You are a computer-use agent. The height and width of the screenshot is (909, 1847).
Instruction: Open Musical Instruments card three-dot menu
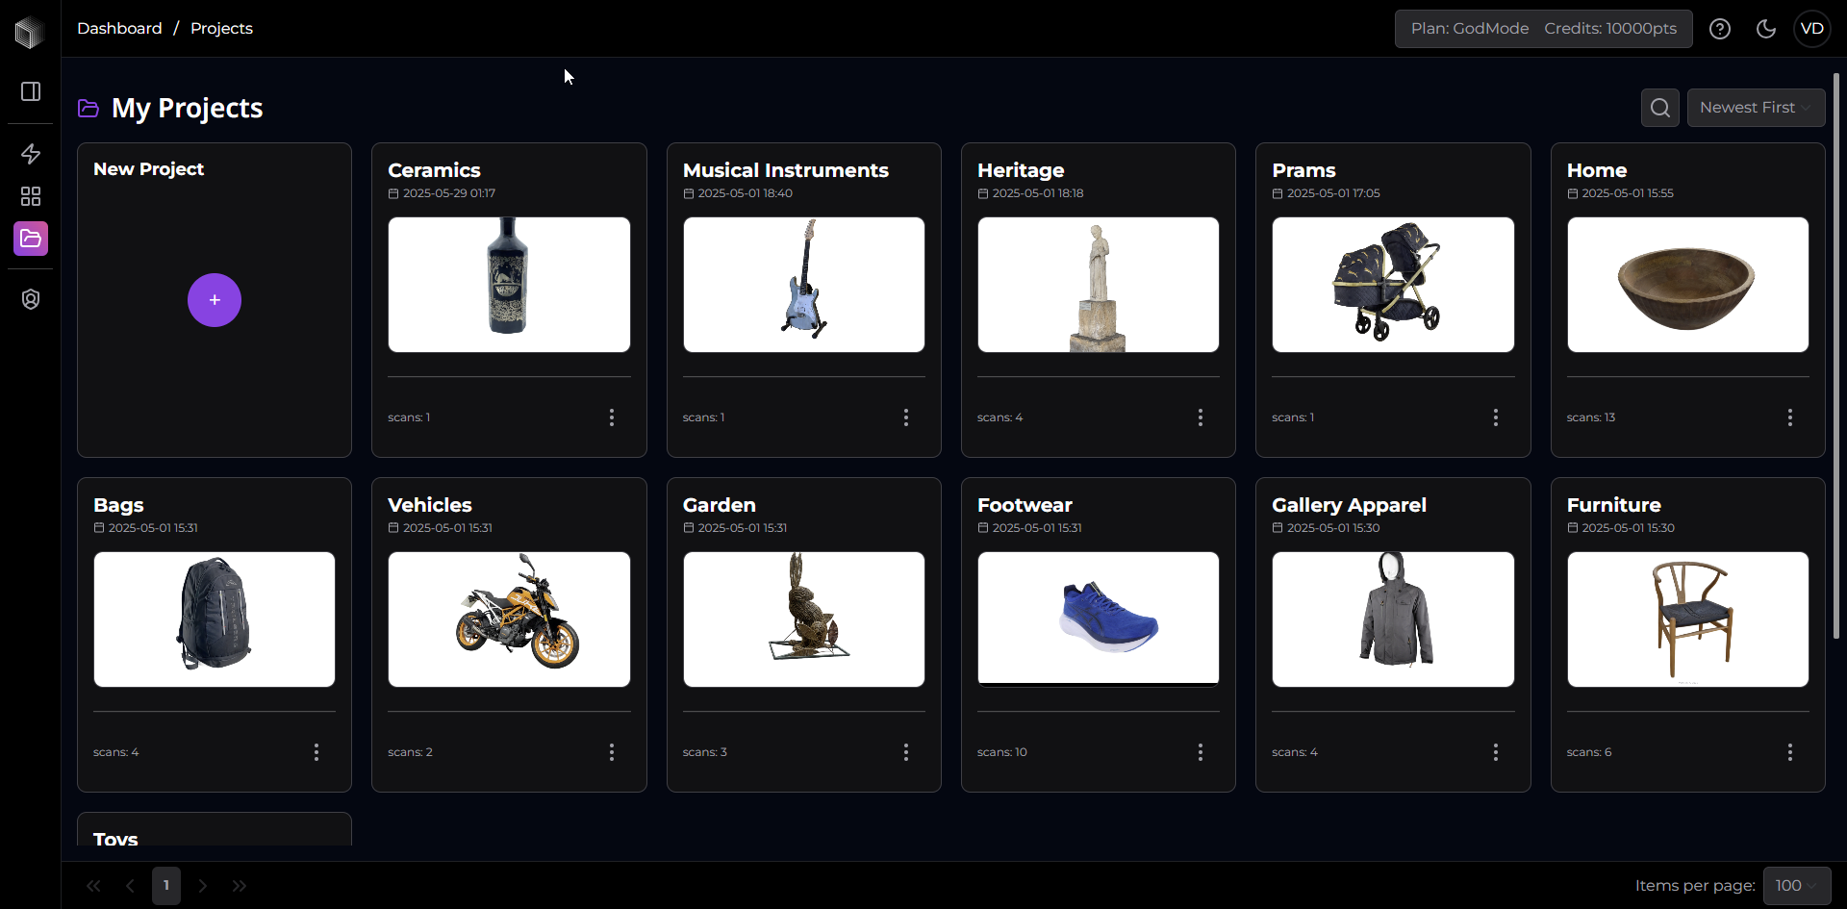click(x=906, y=417)
